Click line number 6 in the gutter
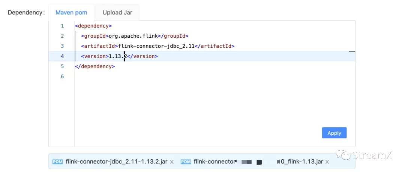This screenshot has width=405, height=172. [62, 76]
